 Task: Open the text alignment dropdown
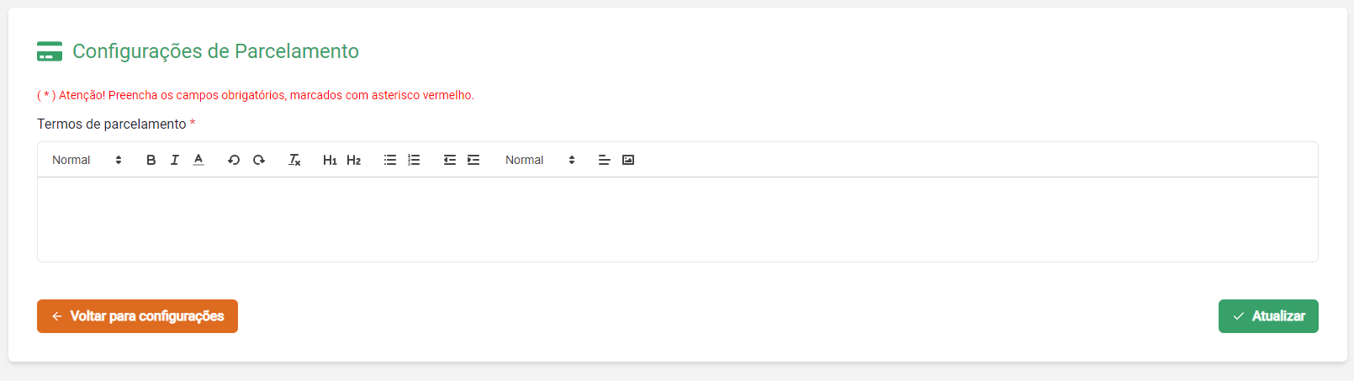pyautogui.click(x=604, y=160)
